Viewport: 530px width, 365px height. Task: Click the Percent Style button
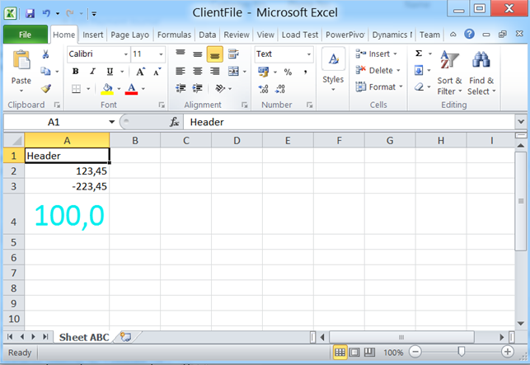point(288,72)
